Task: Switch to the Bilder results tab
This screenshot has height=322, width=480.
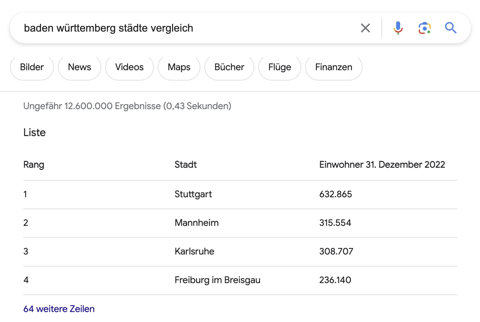Action: [x=32, y=67]
